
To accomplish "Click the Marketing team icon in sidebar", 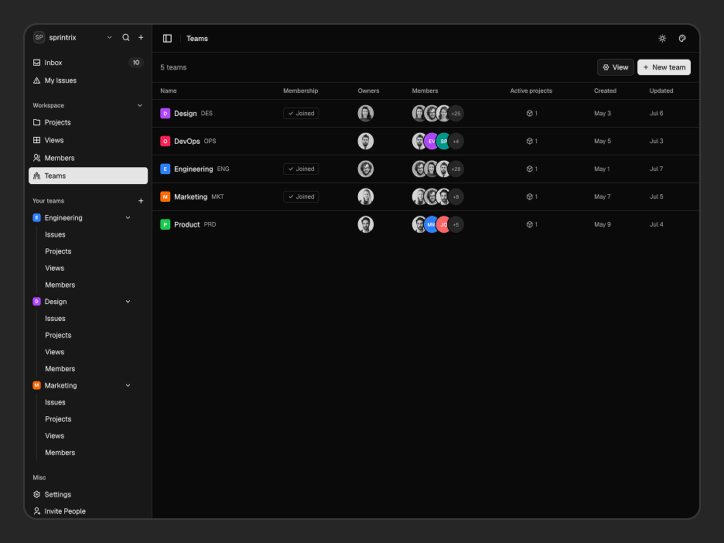I will click(36, 385).
